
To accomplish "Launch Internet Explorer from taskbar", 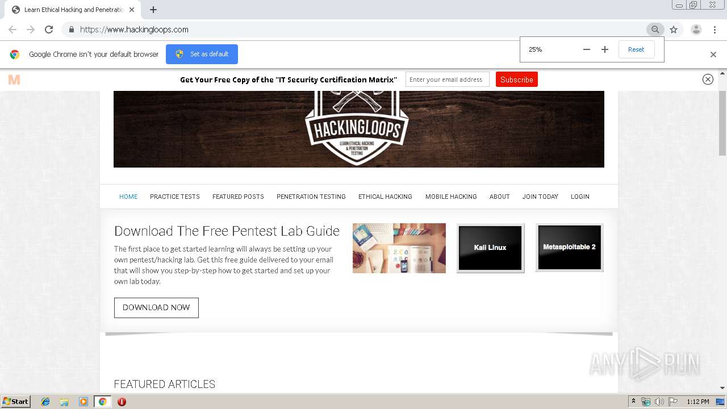I will pos(45,402).
